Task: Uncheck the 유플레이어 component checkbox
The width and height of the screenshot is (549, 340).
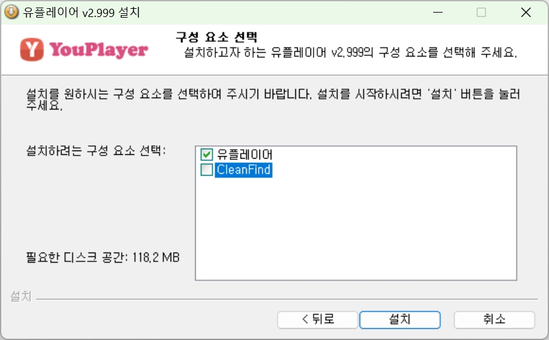Action: pos(207,154)
